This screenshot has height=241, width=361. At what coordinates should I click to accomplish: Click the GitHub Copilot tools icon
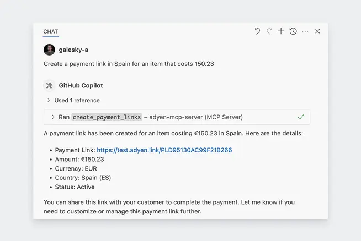tap(49, 86)
